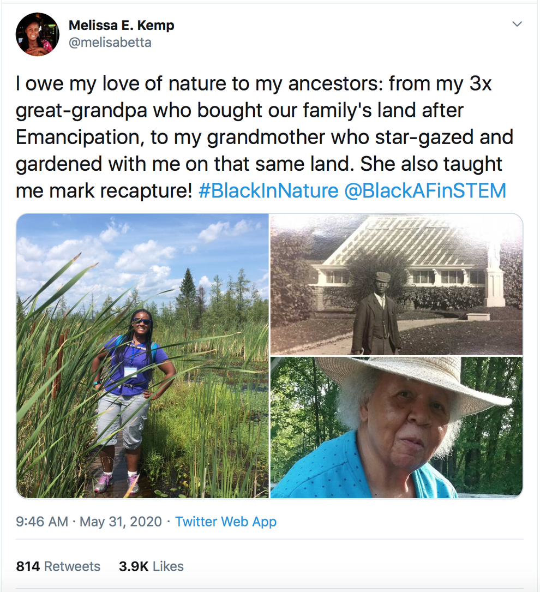Follow the #BlackInNature hashtag link
Screen dimensions: 540x592
268,190
